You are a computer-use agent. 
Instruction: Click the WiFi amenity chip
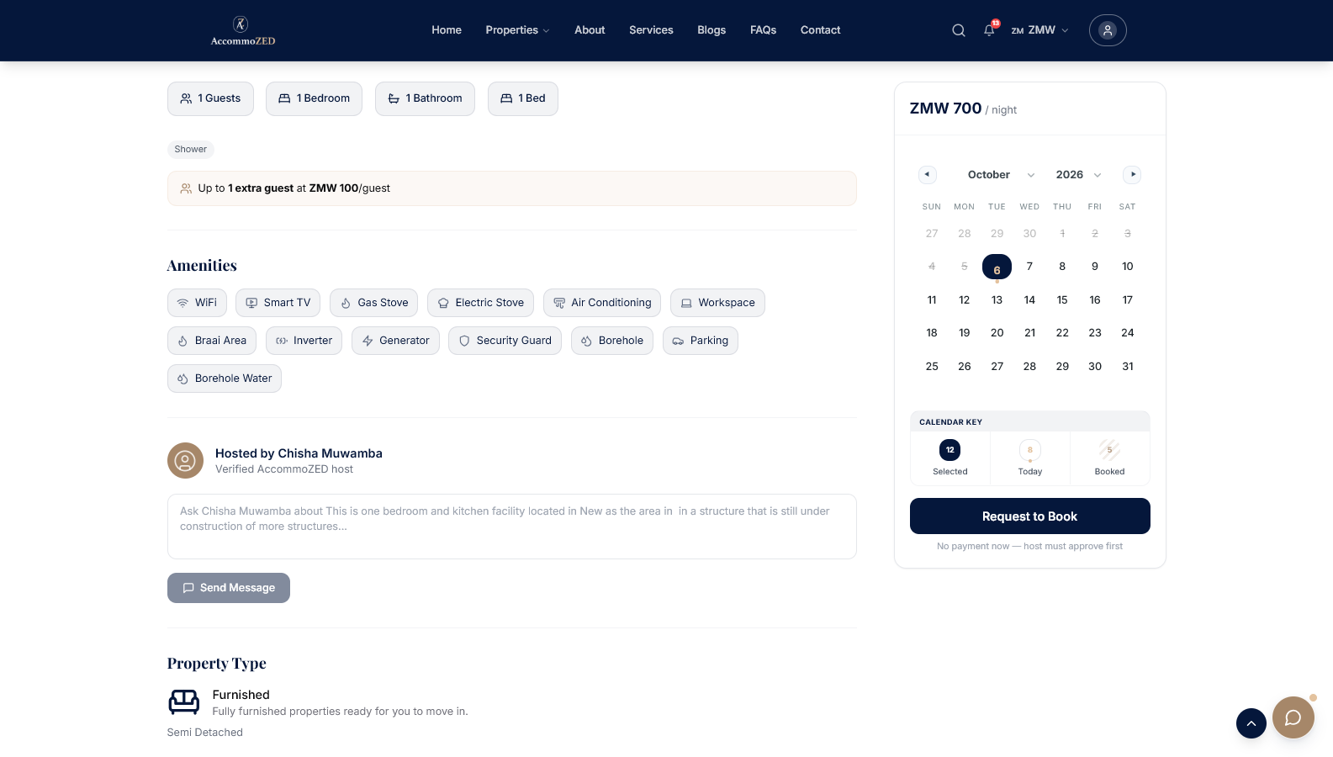click(x=197, y=303)
